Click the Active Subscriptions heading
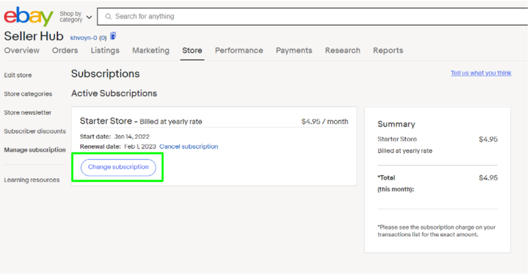 [114, 93]
